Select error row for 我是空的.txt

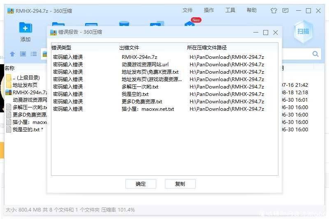(164, 94)
